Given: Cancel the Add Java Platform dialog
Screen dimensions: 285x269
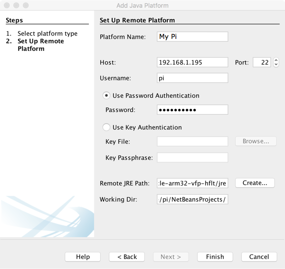Looking at the screenshot, I should point(259,257).
